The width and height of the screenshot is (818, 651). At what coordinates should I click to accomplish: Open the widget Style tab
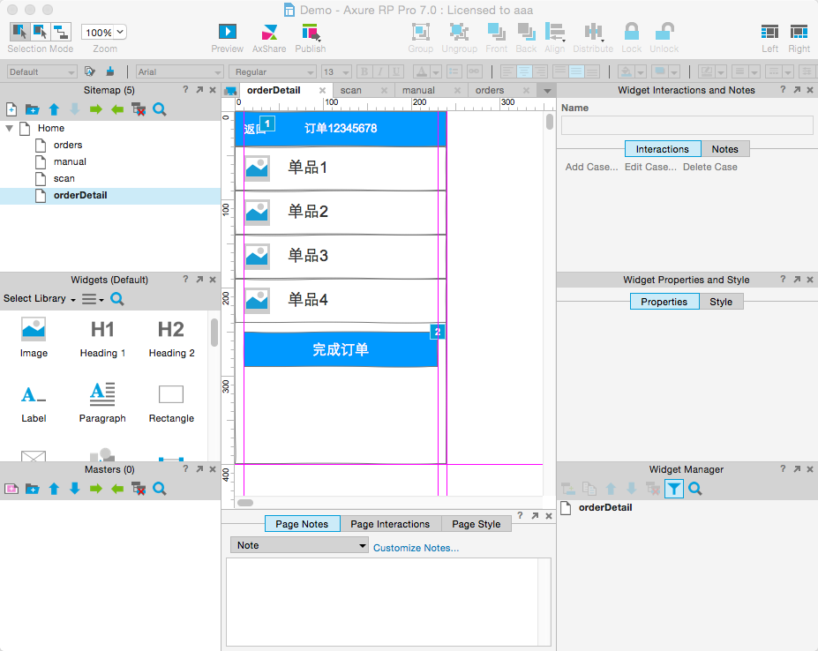(x=721, y=302)
